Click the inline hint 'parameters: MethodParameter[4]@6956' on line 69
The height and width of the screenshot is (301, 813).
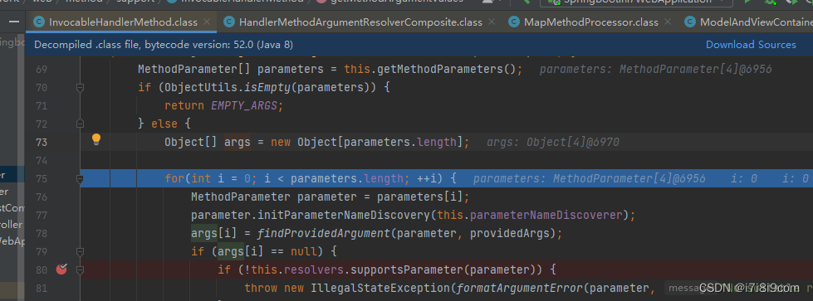pyautogui.click(x=655, y=70)
